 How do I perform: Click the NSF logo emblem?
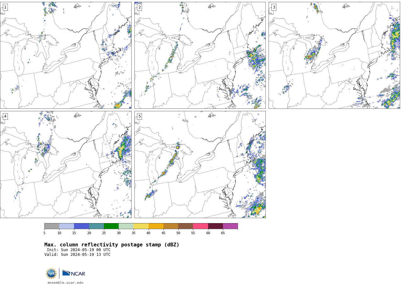click(51, 273)
